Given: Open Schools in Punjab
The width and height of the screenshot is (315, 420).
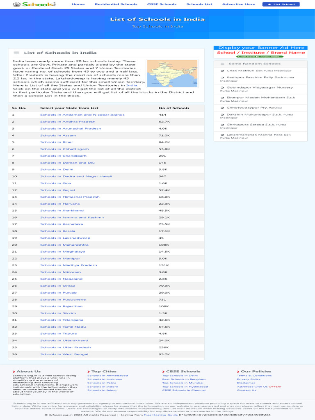Looking at the screenshot, I should point(58,293).
